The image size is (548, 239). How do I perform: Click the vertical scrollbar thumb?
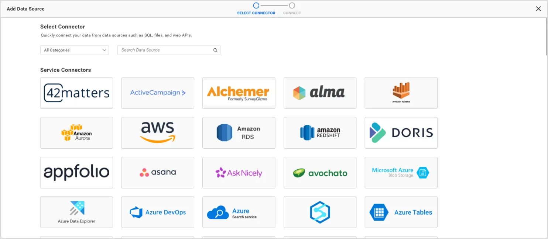pos(546,37)
